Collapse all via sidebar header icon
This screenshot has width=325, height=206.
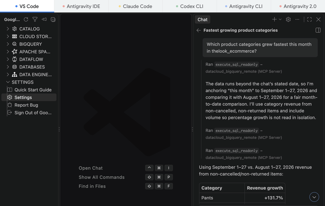click(53, 19)
